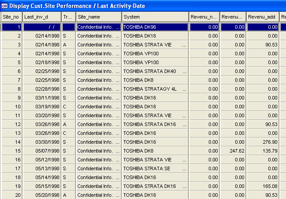The width and height of the screenshot is (286, 199).
Task: Click the Tr... column header
Action: [68, 17]
